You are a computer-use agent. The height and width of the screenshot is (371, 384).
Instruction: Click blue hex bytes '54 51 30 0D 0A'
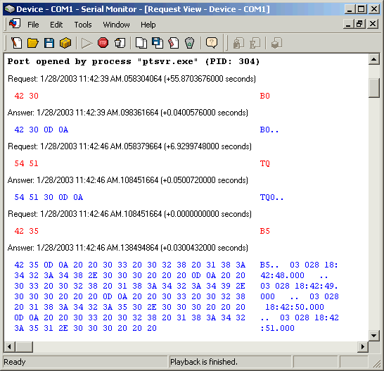49,197
